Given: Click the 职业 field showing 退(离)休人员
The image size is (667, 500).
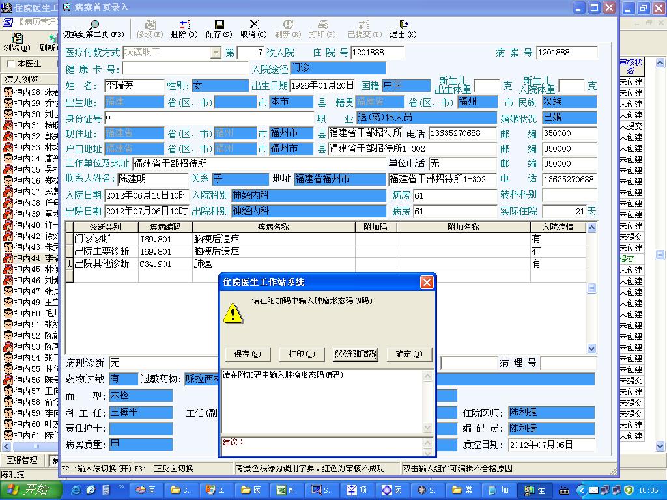Looking at the screenshot, I should coord(427,117).
